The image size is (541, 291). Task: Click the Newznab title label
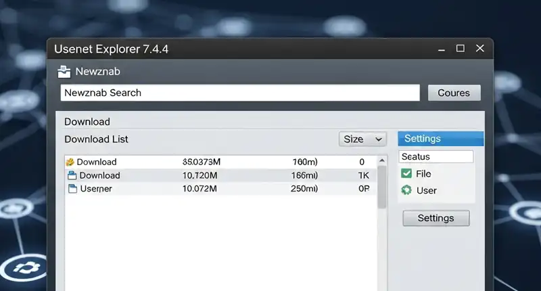97,72
